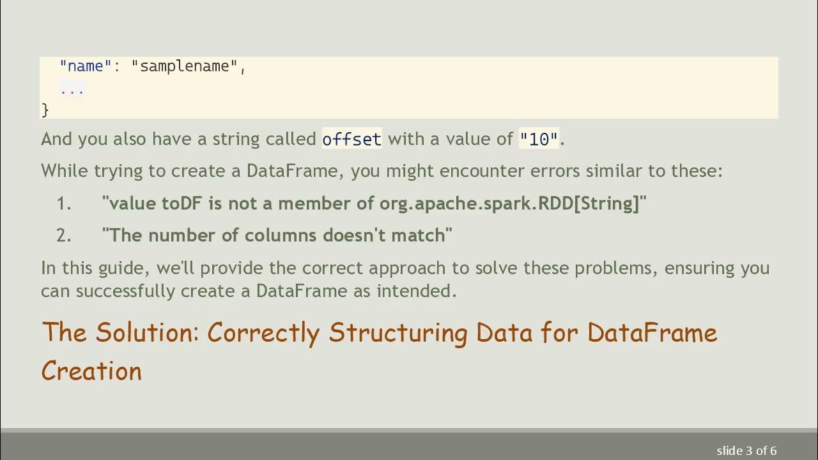Click list number 1 marker
The height and width of the screenshot is (460, 818).
tap(64, 204)
